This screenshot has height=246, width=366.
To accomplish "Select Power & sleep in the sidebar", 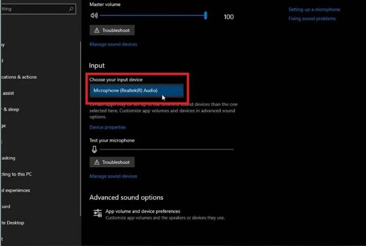I will [x=10, y=109].
